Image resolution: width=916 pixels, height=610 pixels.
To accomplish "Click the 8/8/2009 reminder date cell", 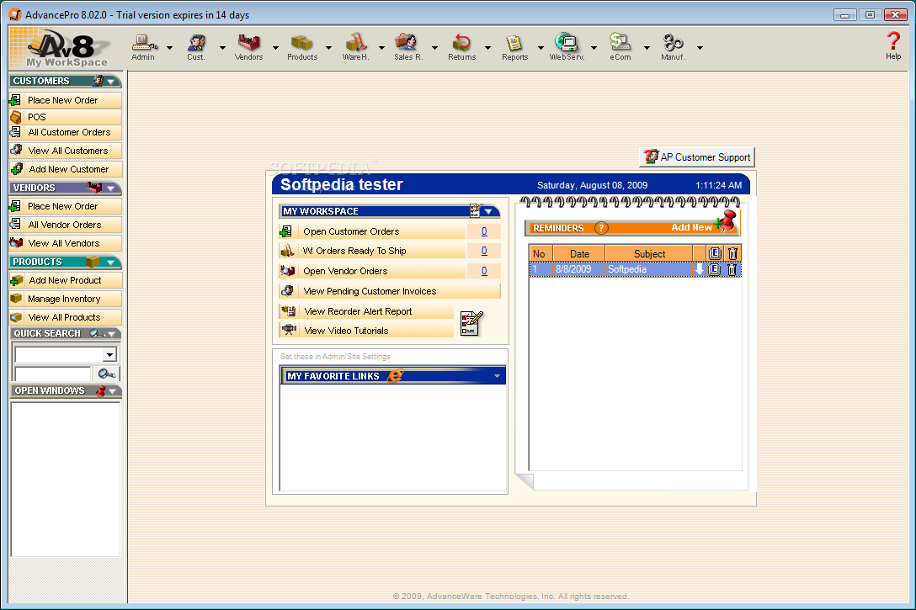I will 579,269.
